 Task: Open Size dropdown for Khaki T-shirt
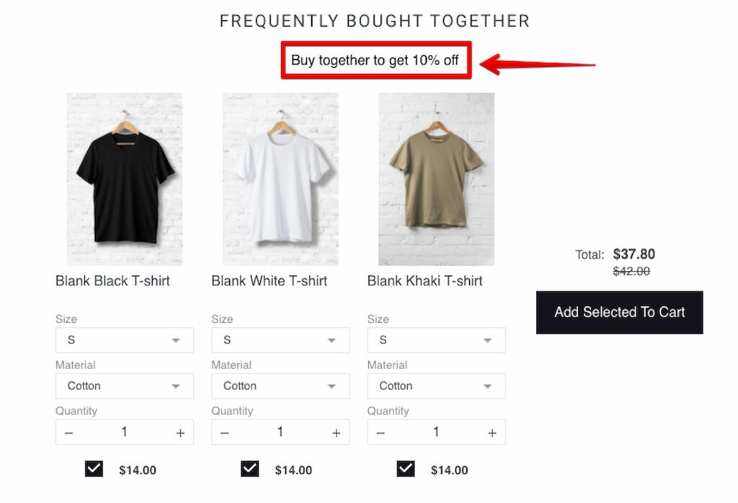coord(436,340)
